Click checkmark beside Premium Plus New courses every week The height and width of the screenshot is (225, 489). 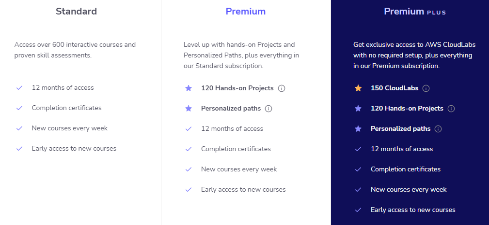(358, 190)
